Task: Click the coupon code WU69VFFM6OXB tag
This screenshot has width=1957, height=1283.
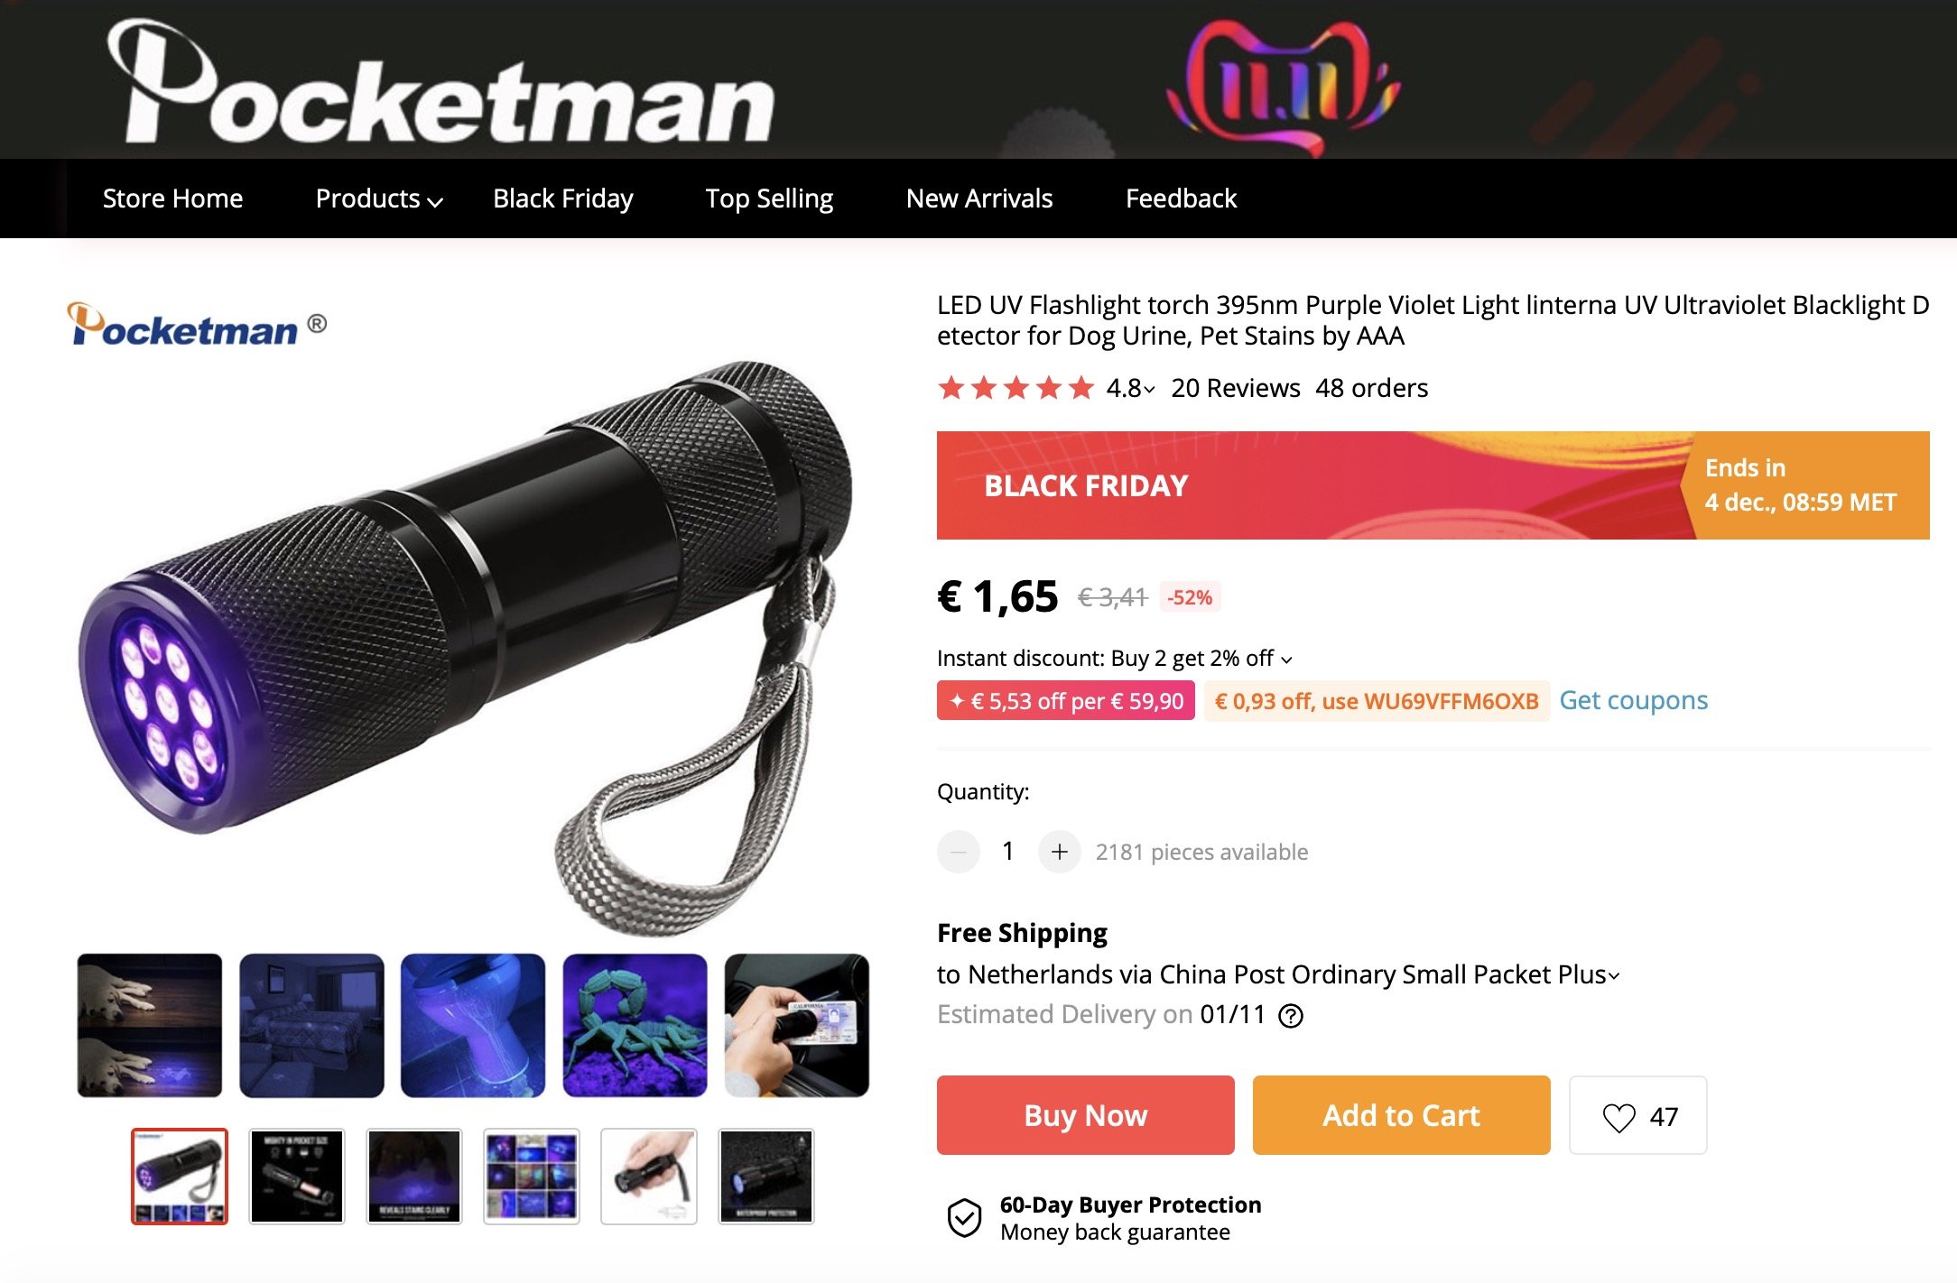Action: [1377, 701]
